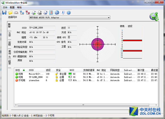Open the 配置 menu
Screen dimensions: 165x119
pyautogui.click(x=12, y=7)
